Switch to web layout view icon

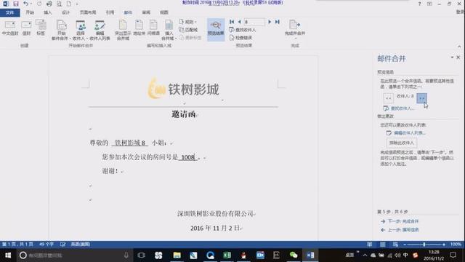[x=395, y=245]
